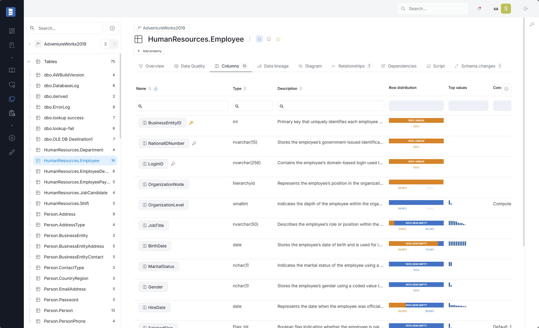
Task: Toggle the favorite star for HumanResources.Employee
Action: (278, 39)
